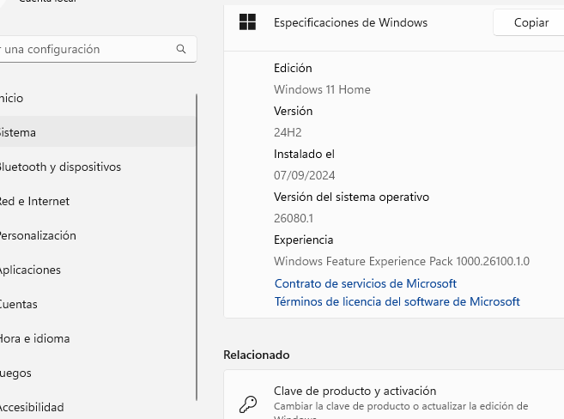Viewport: 564px width, 419px height.
Task: Click the Copiar button
Action: pos(529,22)
